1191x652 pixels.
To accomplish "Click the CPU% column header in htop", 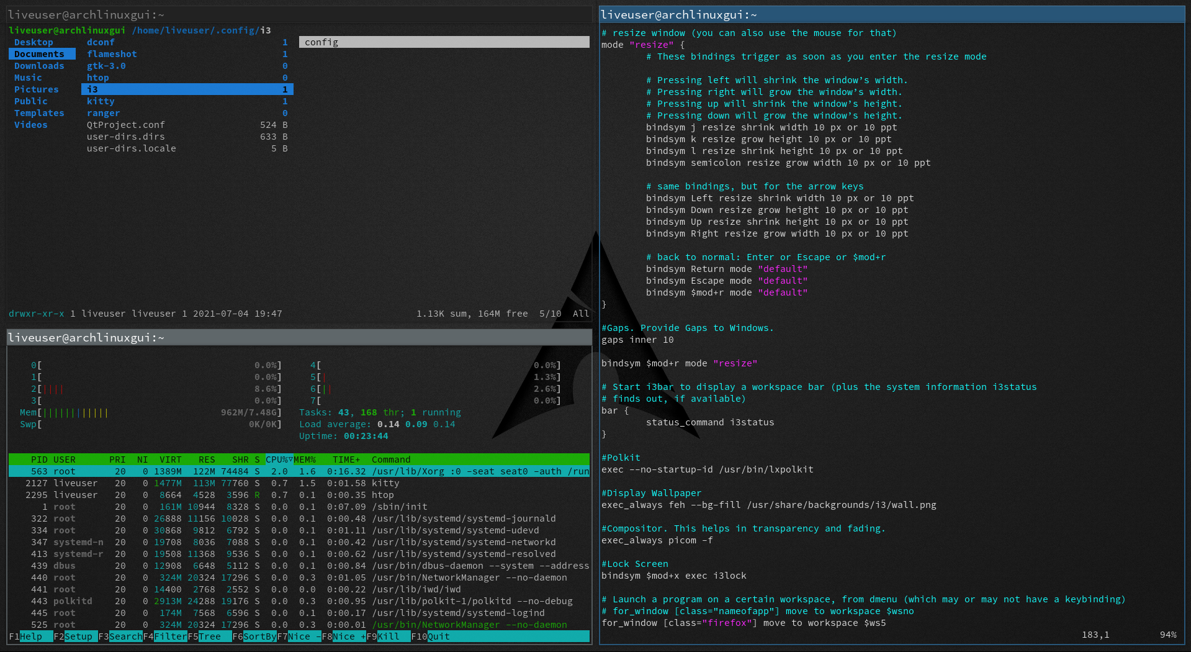I will [x=279, y=460].
